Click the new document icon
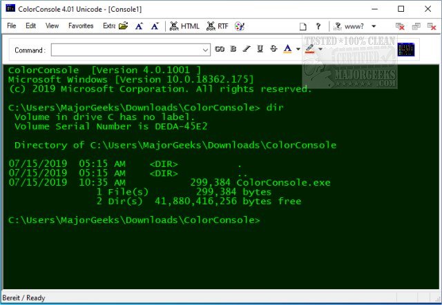Image resolution: width=442 pixels, height=305 pixels. 304,26
